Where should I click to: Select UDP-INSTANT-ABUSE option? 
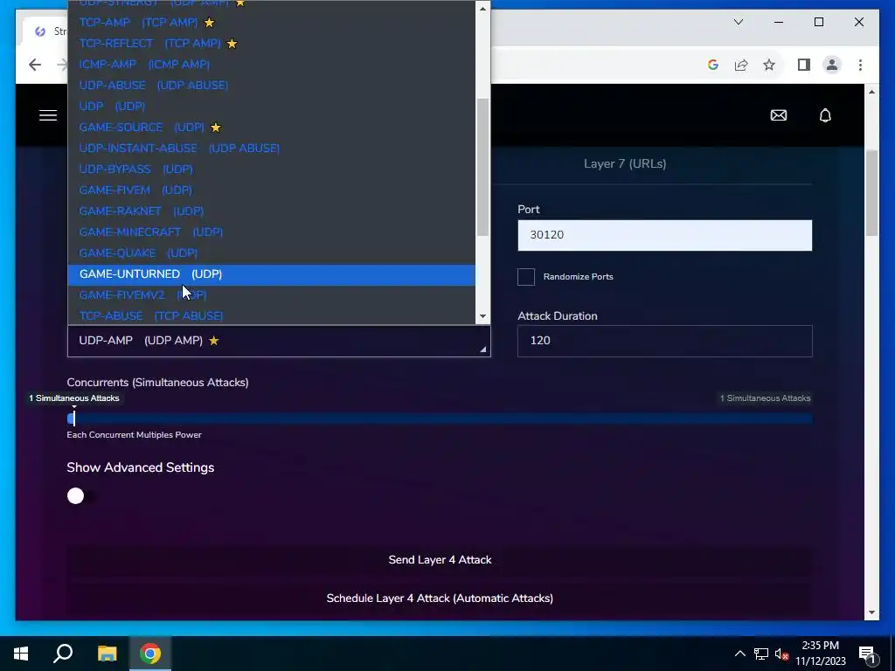pyautogui.click(x=271, y=149)
